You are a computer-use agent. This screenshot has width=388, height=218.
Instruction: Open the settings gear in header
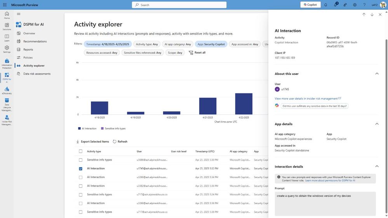pyautogui.click(x=355, y=5)
